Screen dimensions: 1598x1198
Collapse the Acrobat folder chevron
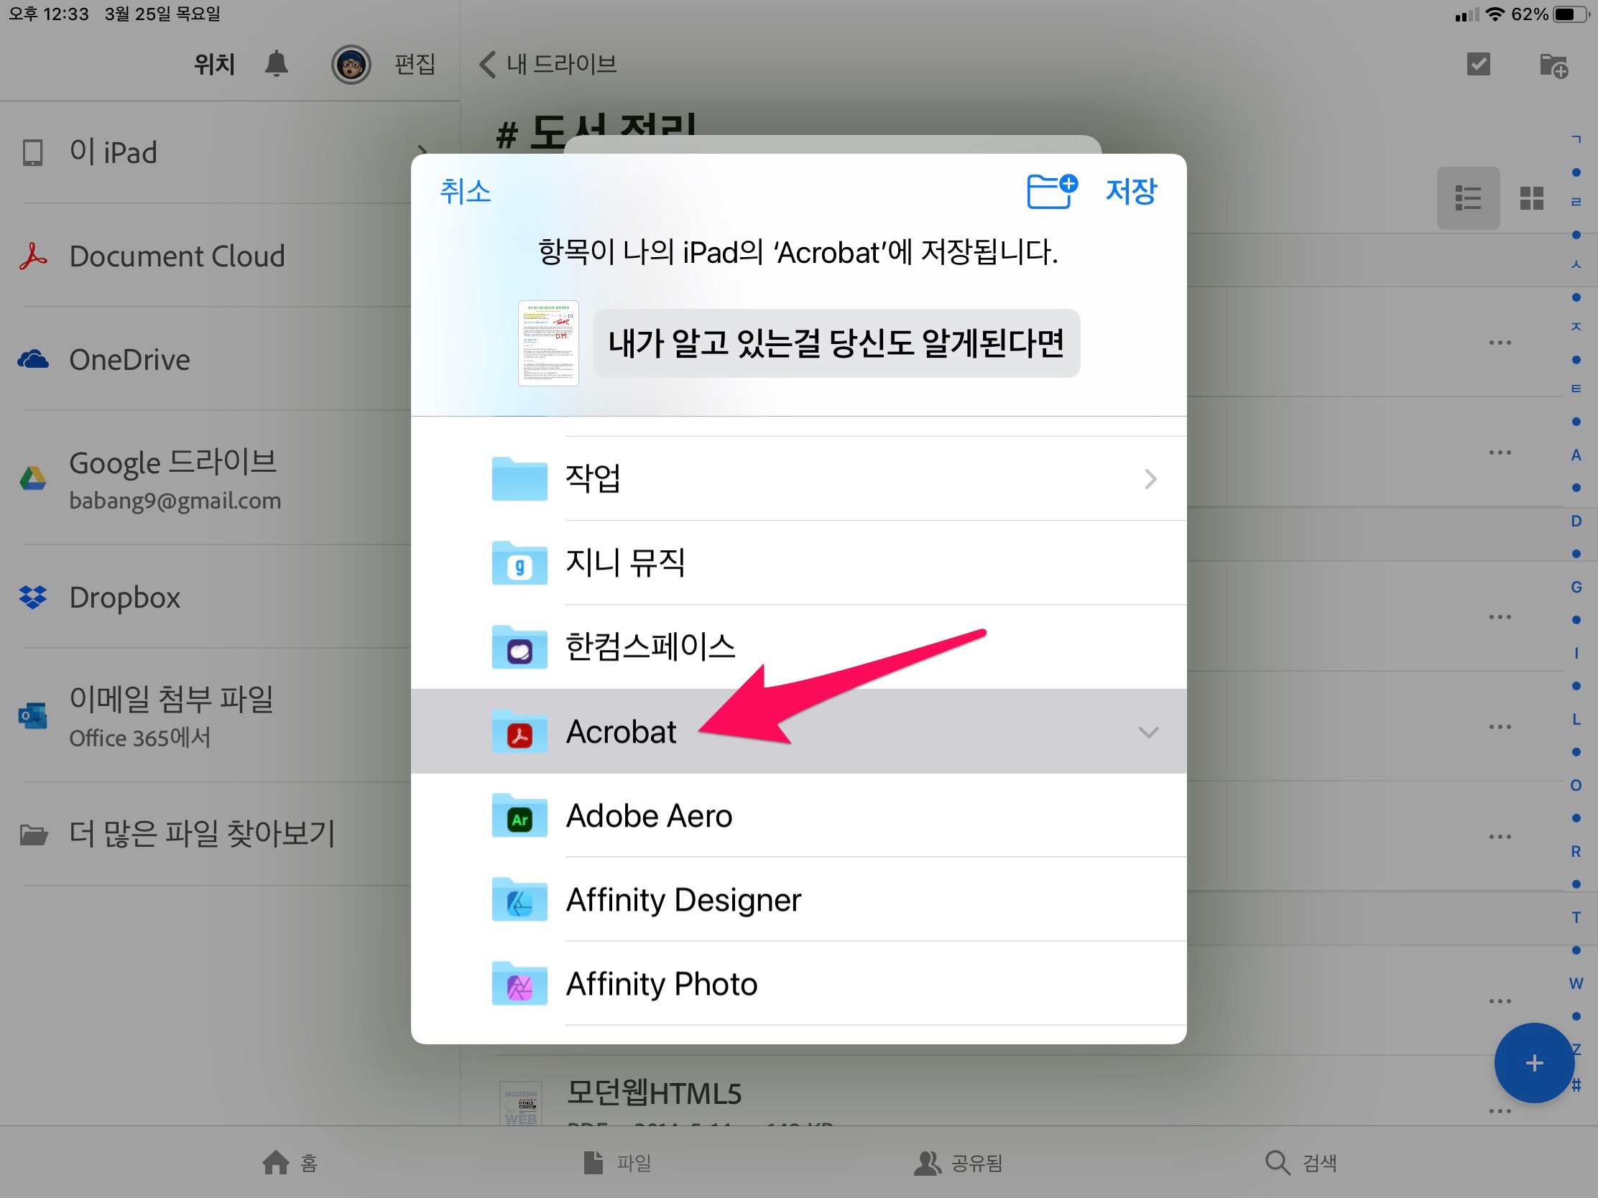1148,733
